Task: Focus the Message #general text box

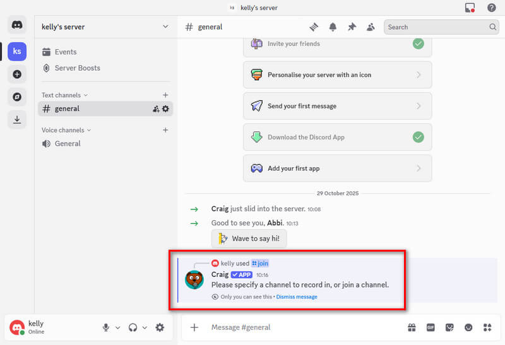Action: pyautogui.click(x=304, y=327)
